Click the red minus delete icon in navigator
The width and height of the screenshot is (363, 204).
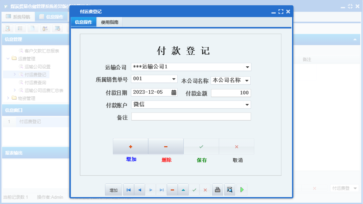172,189
